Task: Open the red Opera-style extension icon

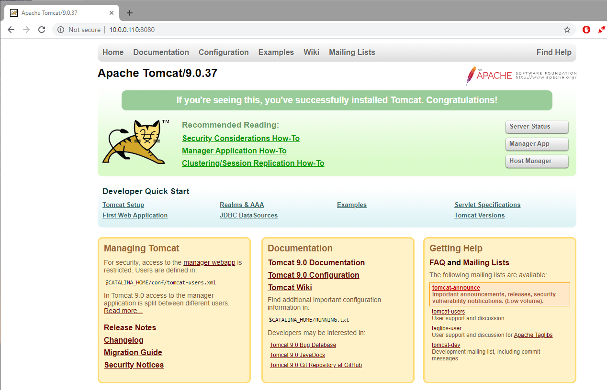Action: pyautogui.click(x=586, y=30)
